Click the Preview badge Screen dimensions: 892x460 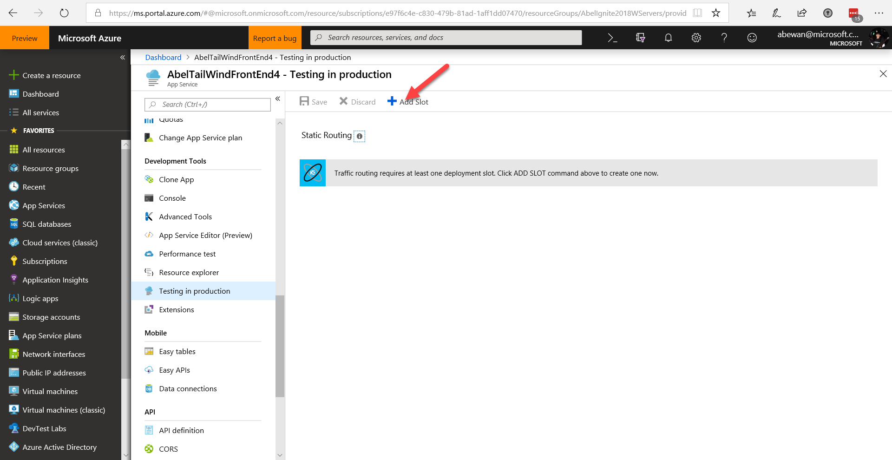pyautogui.click(x=25, y=38)
